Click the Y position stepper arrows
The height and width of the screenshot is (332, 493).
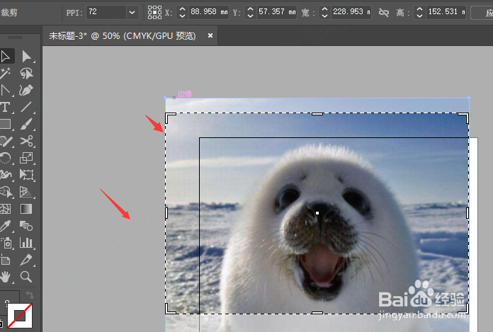click(x=250, y=13)
